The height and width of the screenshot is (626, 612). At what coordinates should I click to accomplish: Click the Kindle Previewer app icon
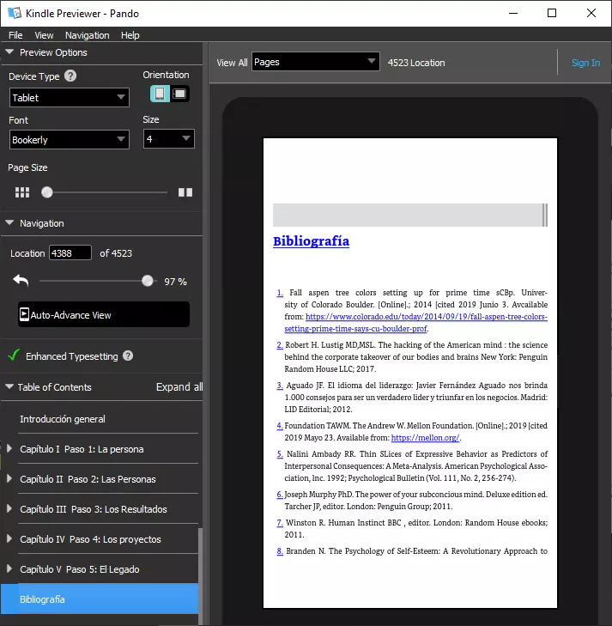coord(15,13)
